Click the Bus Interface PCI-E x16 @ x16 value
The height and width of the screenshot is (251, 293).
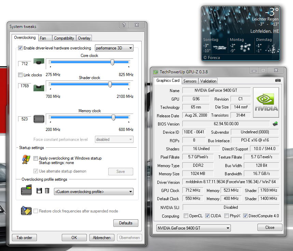pyautogui.click(x=255, y=140)
